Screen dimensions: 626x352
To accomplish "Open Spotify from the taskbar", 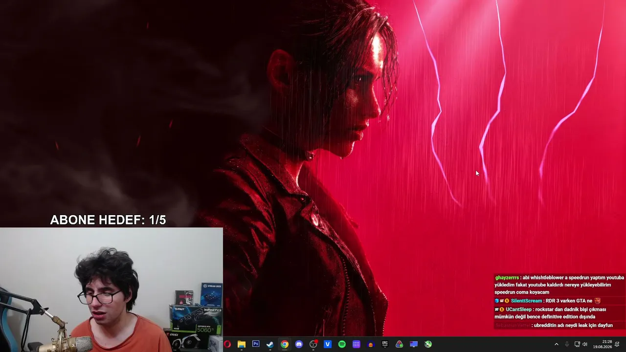I will click(342, 344).
